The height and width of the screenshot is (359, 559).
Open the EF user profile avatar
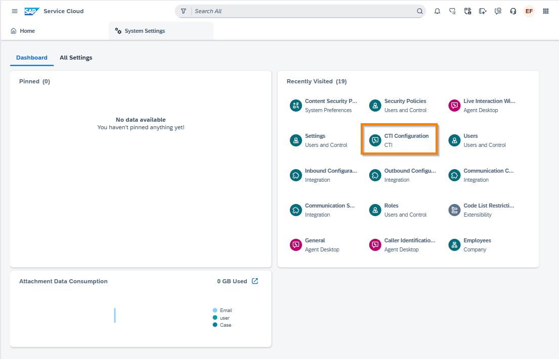[529, 11]
